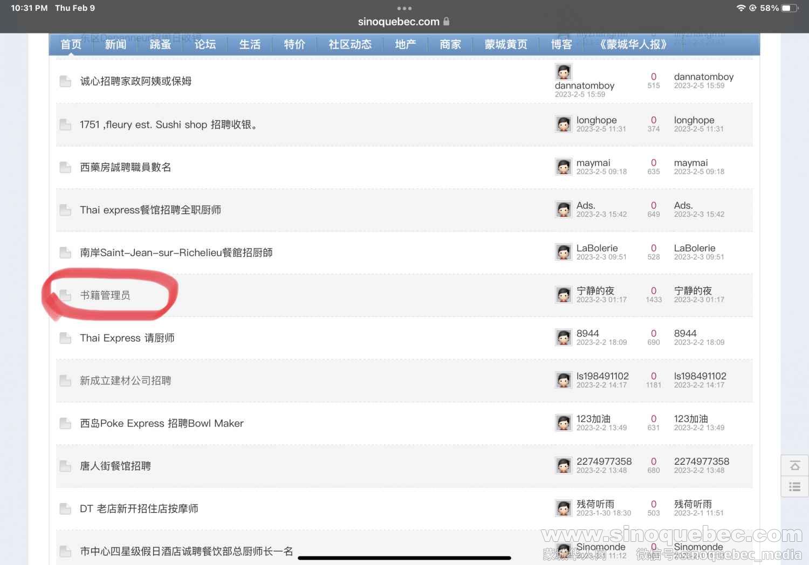Open the thread list icon button
The height and width of the screenshot is (565, 809).
(794, 487)
